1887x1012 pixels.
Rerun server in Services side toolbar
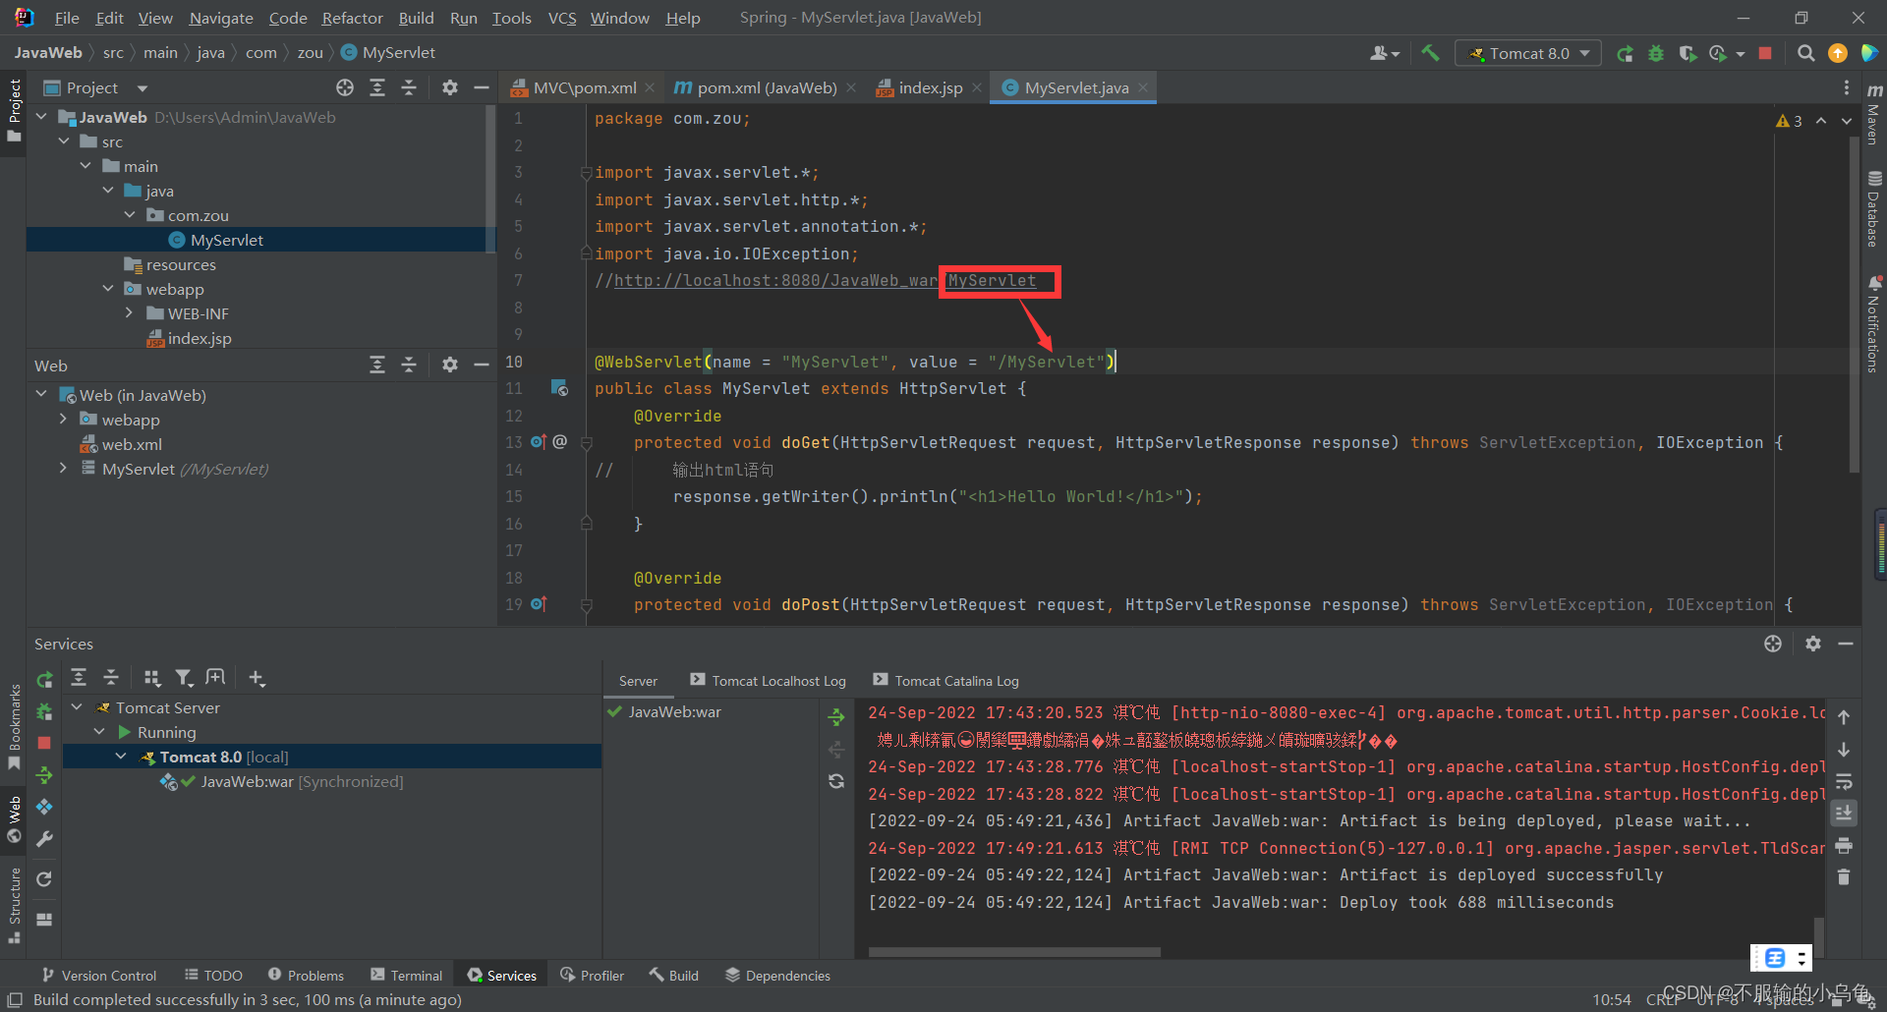(44, 680)
